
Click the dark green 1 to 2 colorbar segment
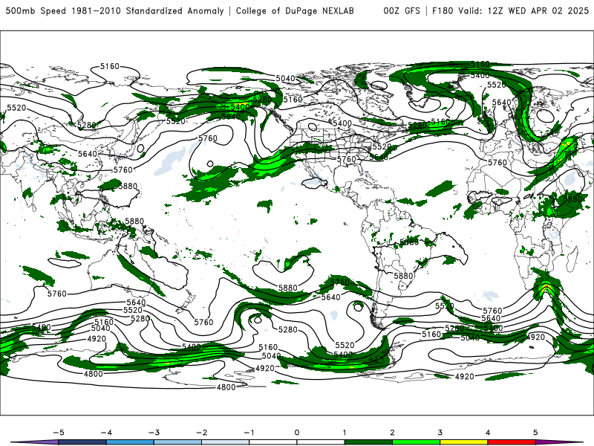point(368,442)
